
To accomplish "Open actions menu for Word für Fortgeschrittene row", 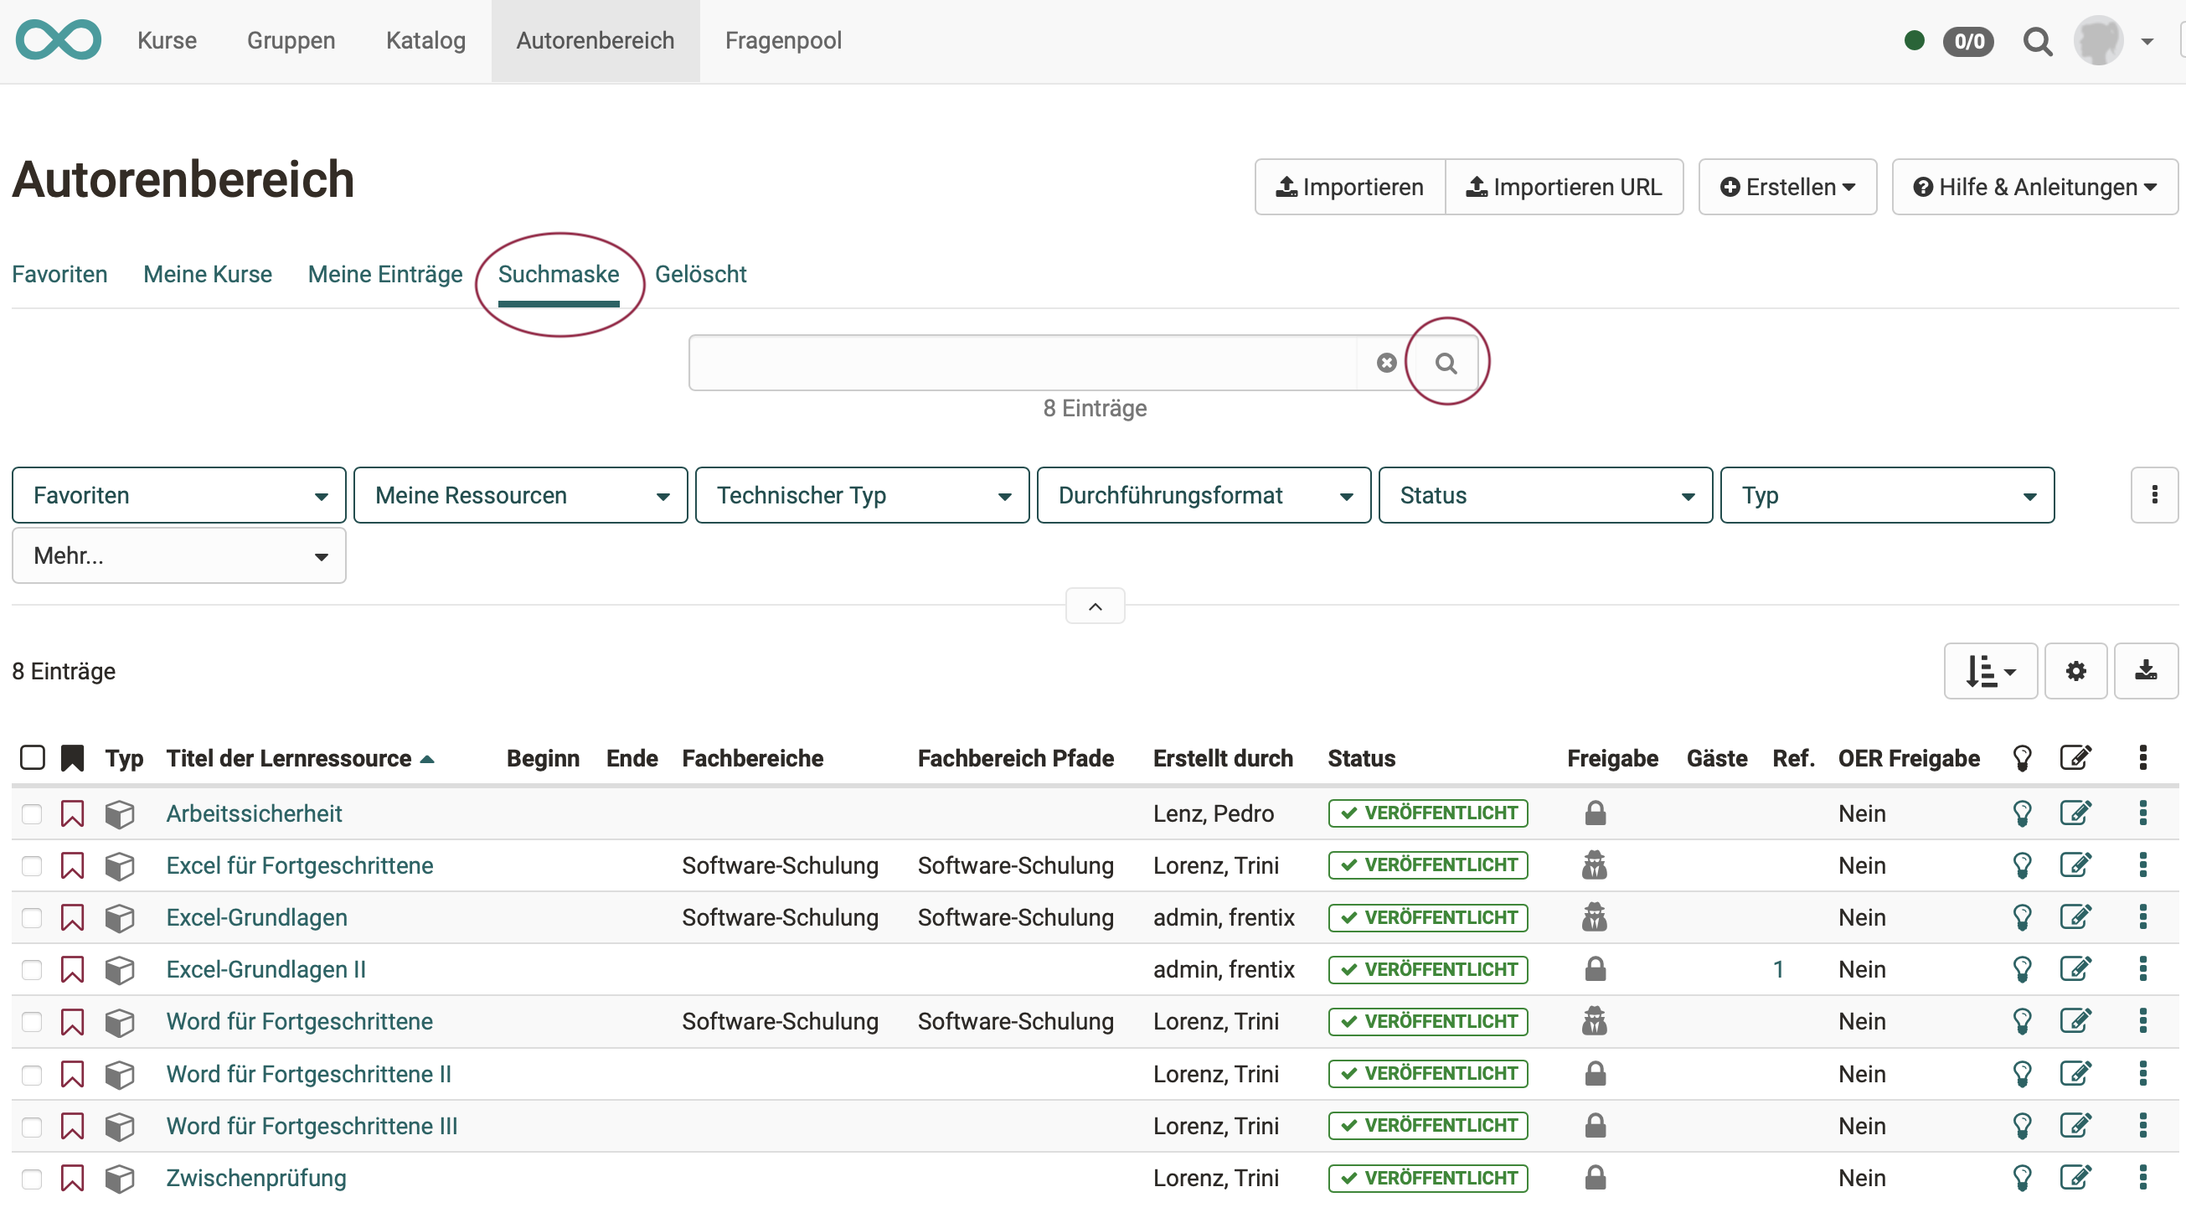I will [2142, 1022].
